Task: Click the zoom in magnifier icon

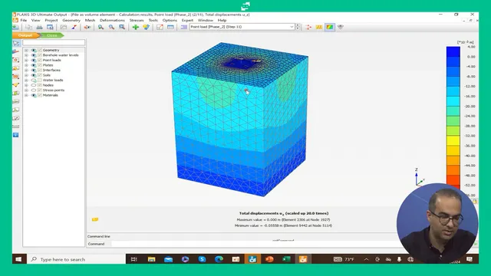Action: (101, 28)
